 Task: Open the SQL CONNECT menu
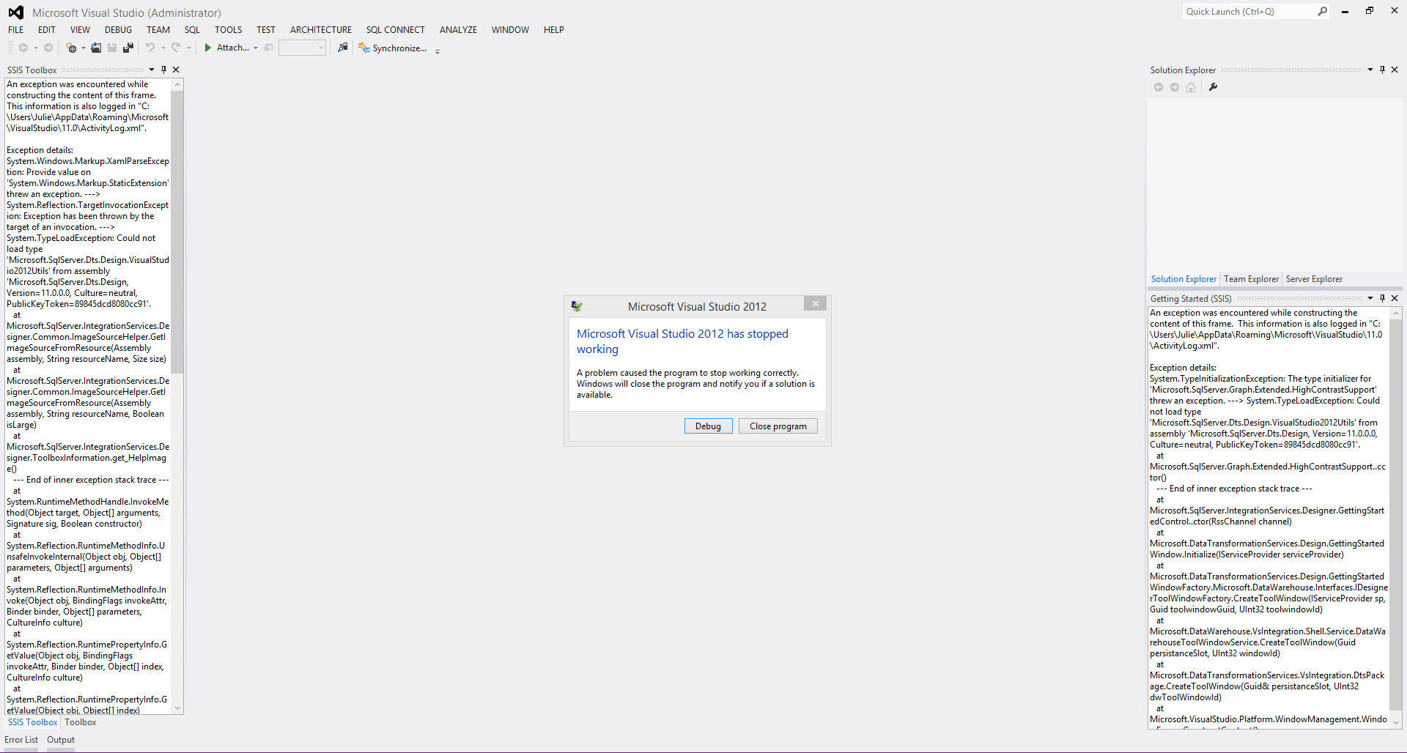pos(396,30)
